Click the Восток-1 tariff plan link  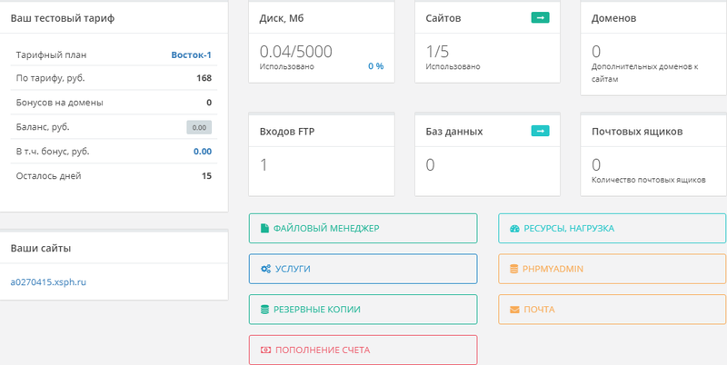pyautogui.click(x=191, y=54)
